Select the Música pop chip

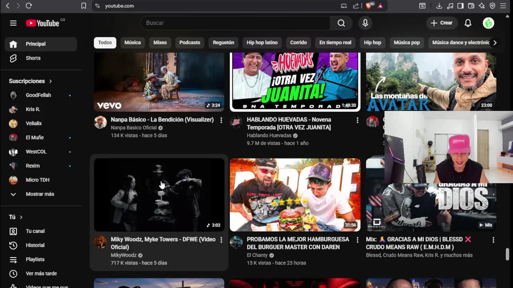407,42
